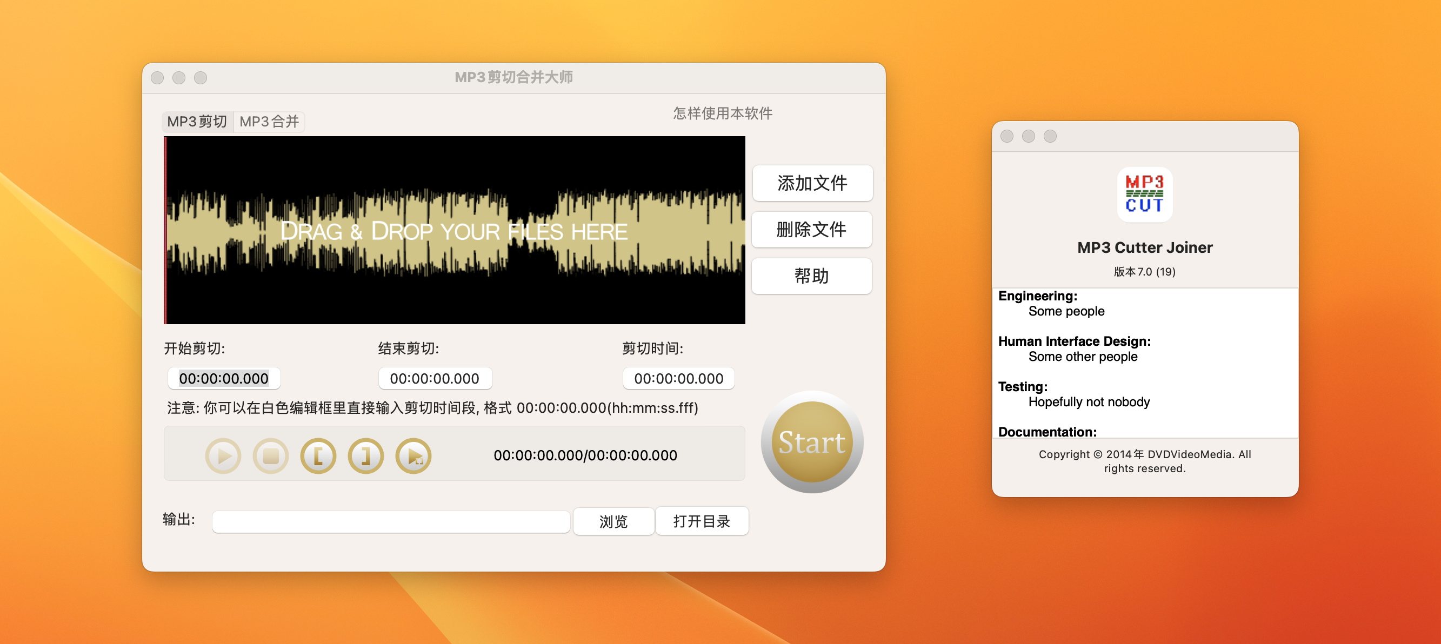Select the MP3剪切 tab
This screenshot has height=644, width=1441.
point(197,122)
